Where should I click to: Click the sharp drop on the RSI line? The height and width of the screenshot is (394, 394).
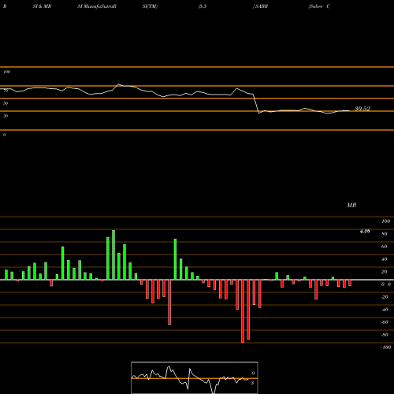tap(256, 103)
